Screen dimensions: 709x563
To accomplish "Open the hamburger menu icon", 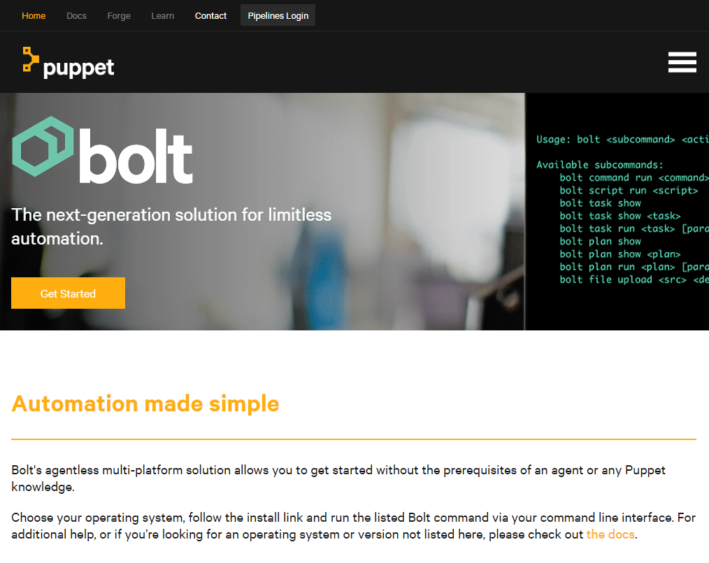I will [x=682, y=62].
